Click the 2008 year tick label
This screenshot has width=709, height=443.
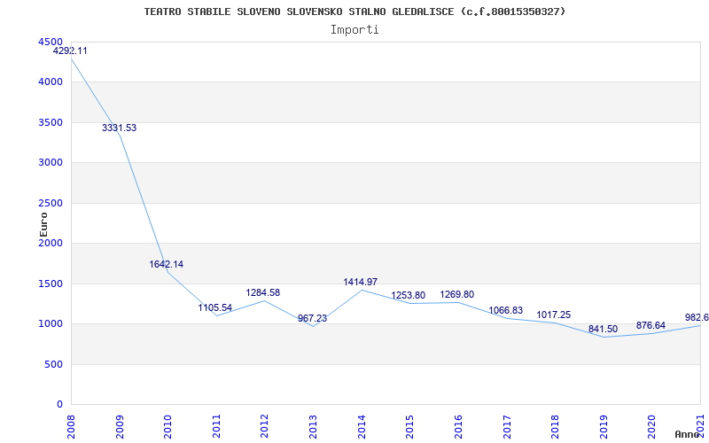(x=71, y=426)
